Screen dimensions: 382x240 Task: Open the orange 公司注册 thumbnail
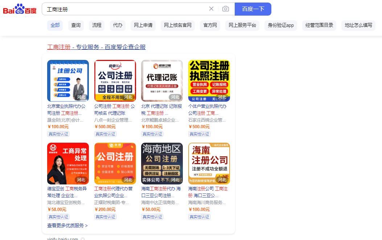115,163
